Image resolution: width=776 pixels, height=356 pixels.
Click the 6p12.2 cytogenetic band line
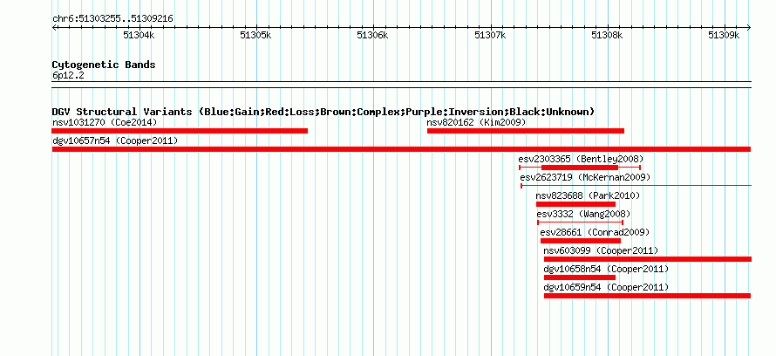pos(401,85)
